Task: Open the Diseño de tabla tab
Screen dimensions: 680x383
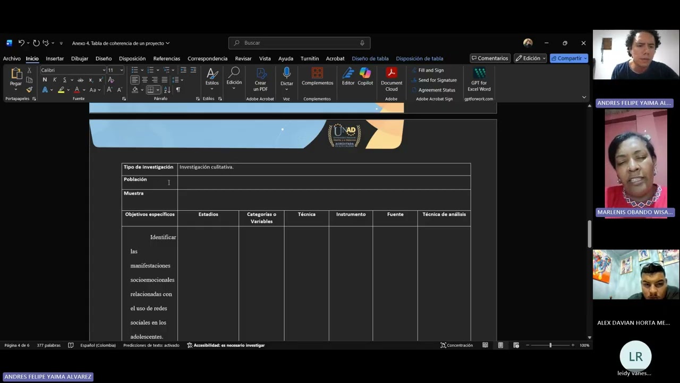Action: [370, 59]
